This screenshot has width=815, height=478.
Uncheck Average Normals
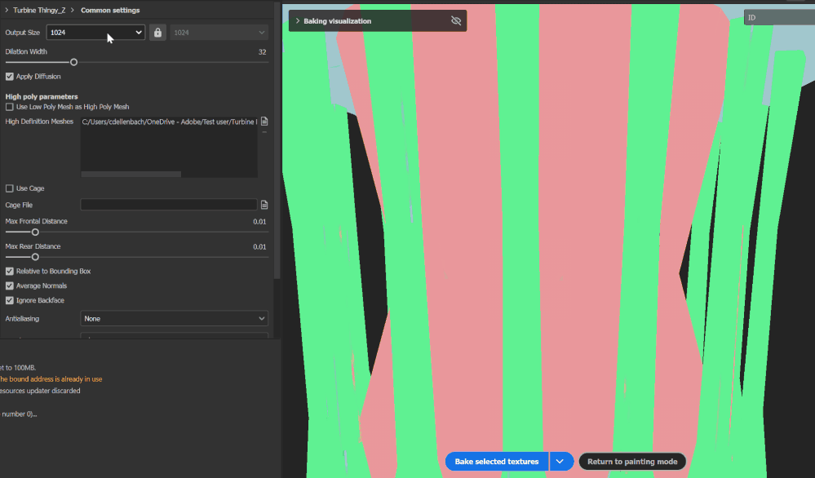[x=9, y=285]
